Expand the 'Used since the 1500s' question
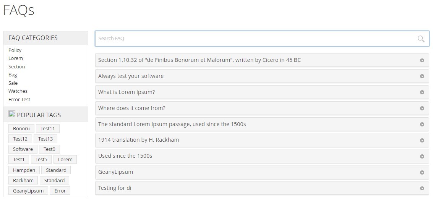This screenshot has height=199, width=433. coord(262,156)
